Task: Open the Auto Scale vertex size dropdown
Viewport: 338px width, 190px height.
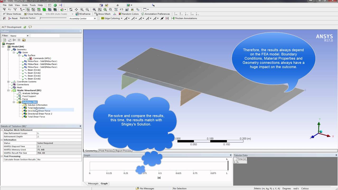Action: (73, 14)
